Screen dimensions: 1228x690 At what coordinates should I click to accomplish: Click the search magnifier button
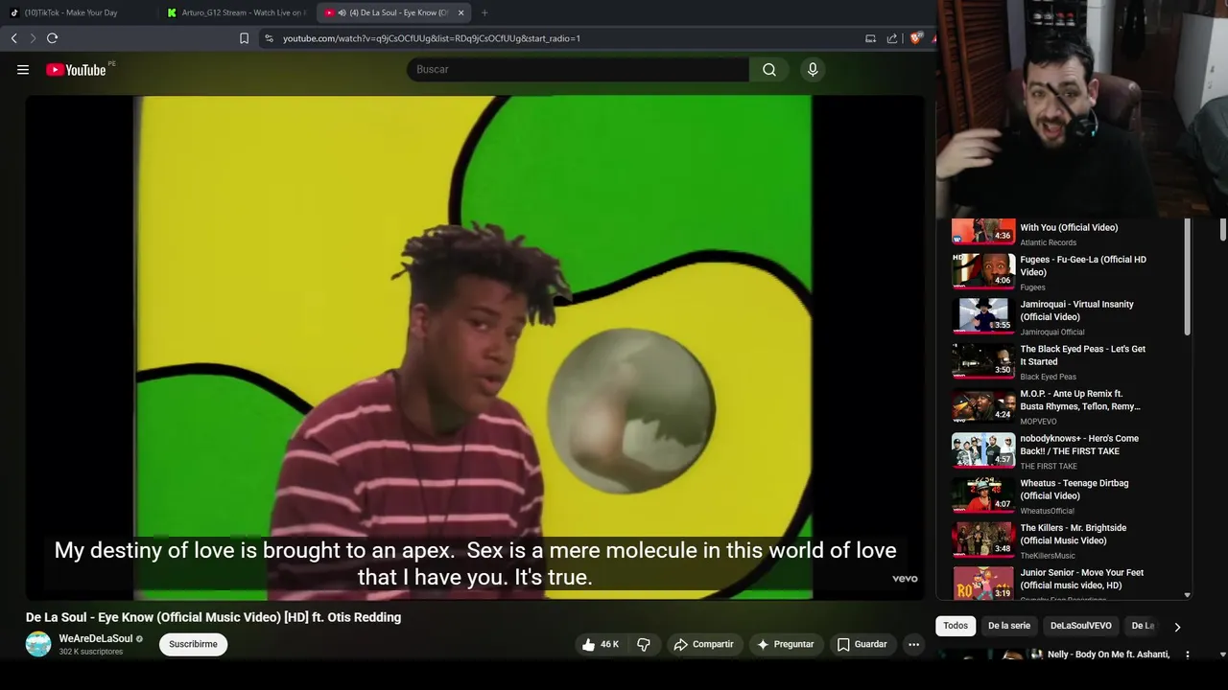tap(769, 69)
